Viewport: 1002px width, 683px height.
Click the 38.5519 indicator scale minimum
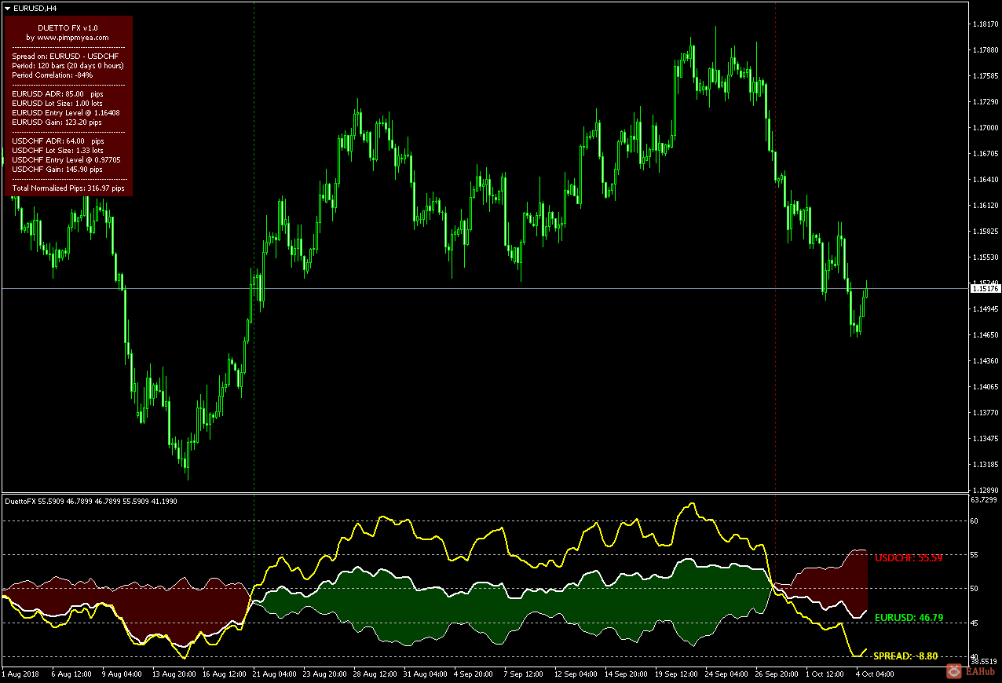pos(985,663)
